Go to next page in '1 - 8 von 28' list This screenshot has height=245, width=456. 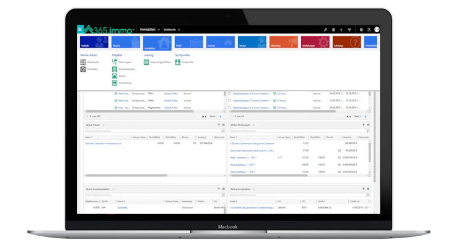(366, 116)
